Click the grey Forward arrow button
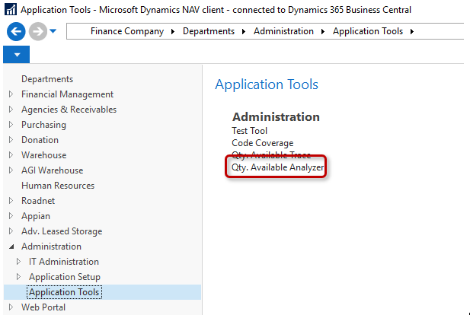The image size is (470, 315). 37,32
